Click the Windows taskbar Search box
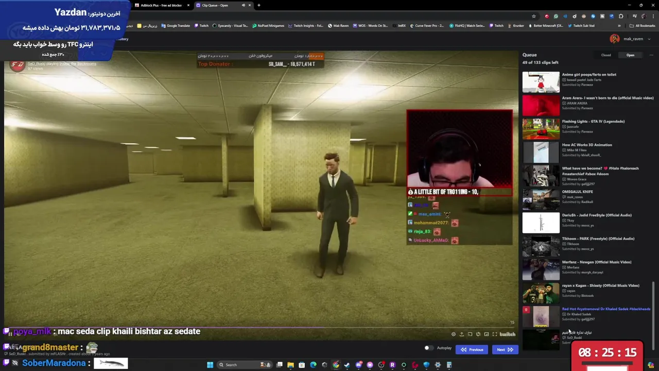Image resolution: width=659 pixels, height=371 pixels. point(244,365)
